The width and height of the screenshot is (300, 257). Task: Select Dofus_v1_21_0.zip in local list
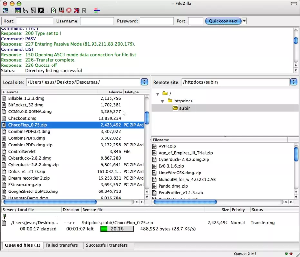[x=73, y=172]
